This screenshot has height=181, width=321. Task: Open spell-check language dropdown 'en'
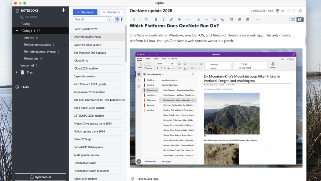point(280,11)
